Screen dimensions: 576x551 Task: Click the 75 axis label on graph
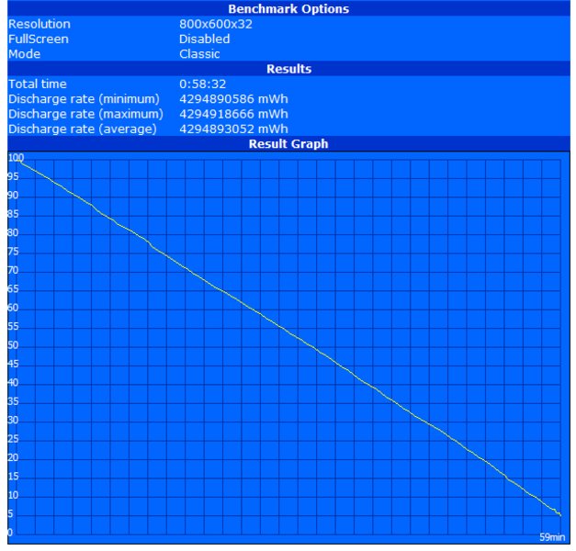(x=13, y=252)
